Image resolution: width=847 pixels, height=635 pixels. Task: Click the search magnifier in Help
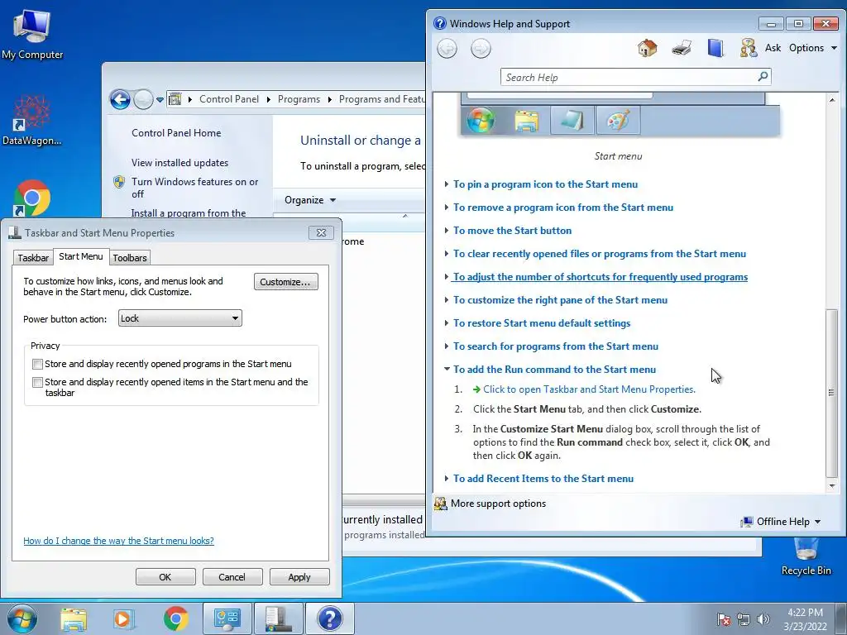click(x=763, y=77)
